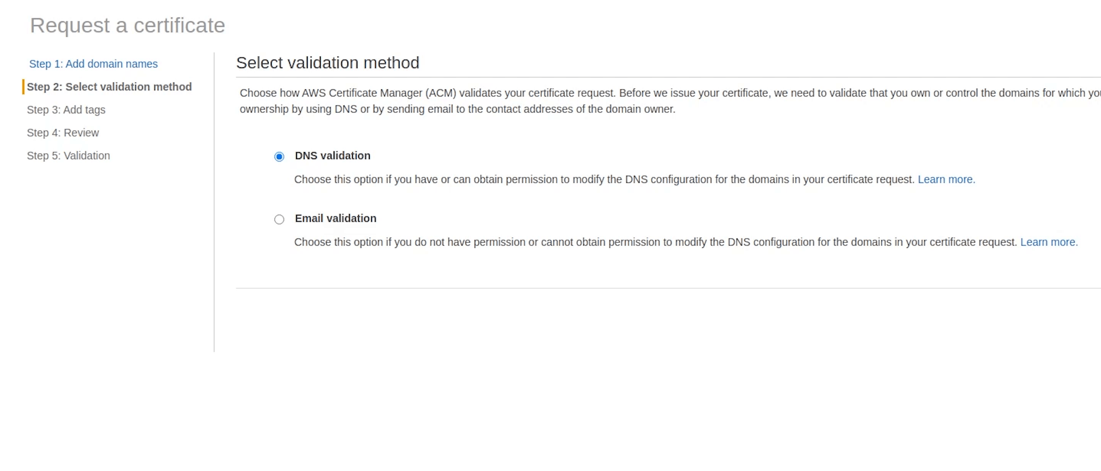The height and width of the screenshot is (471, 1101).
Task: Click the Request a certificate page title
Action: pyautogui.click(x=127, y=26)
